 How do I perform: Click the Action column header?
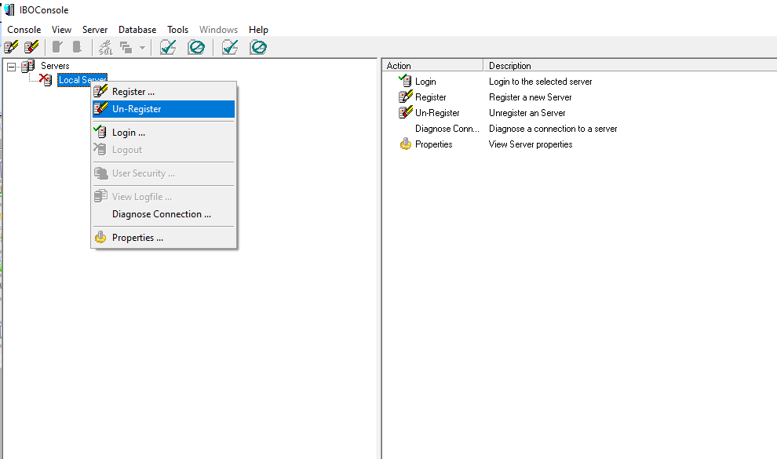pos(432,65)
